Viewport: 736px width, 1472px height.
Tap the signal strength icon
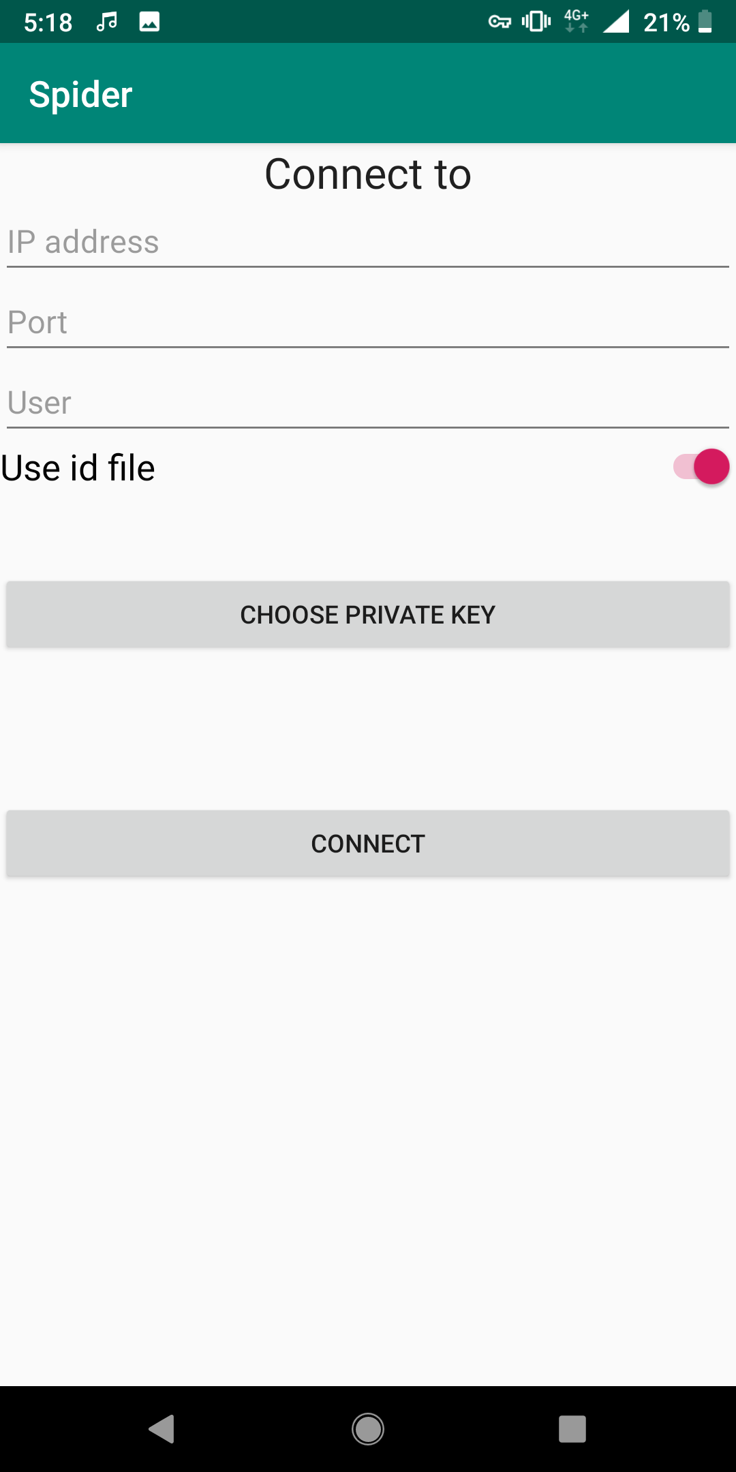pos(616,22)
